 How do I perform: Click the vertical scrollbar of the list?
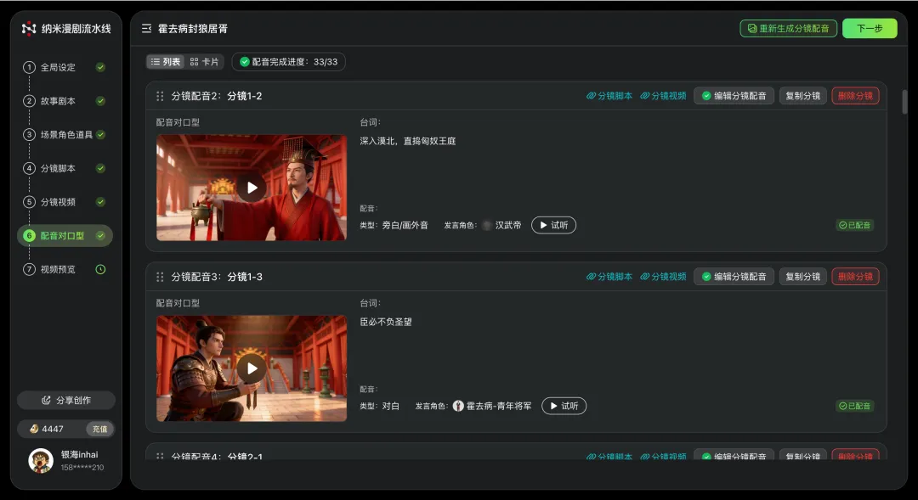click(904, 102)
